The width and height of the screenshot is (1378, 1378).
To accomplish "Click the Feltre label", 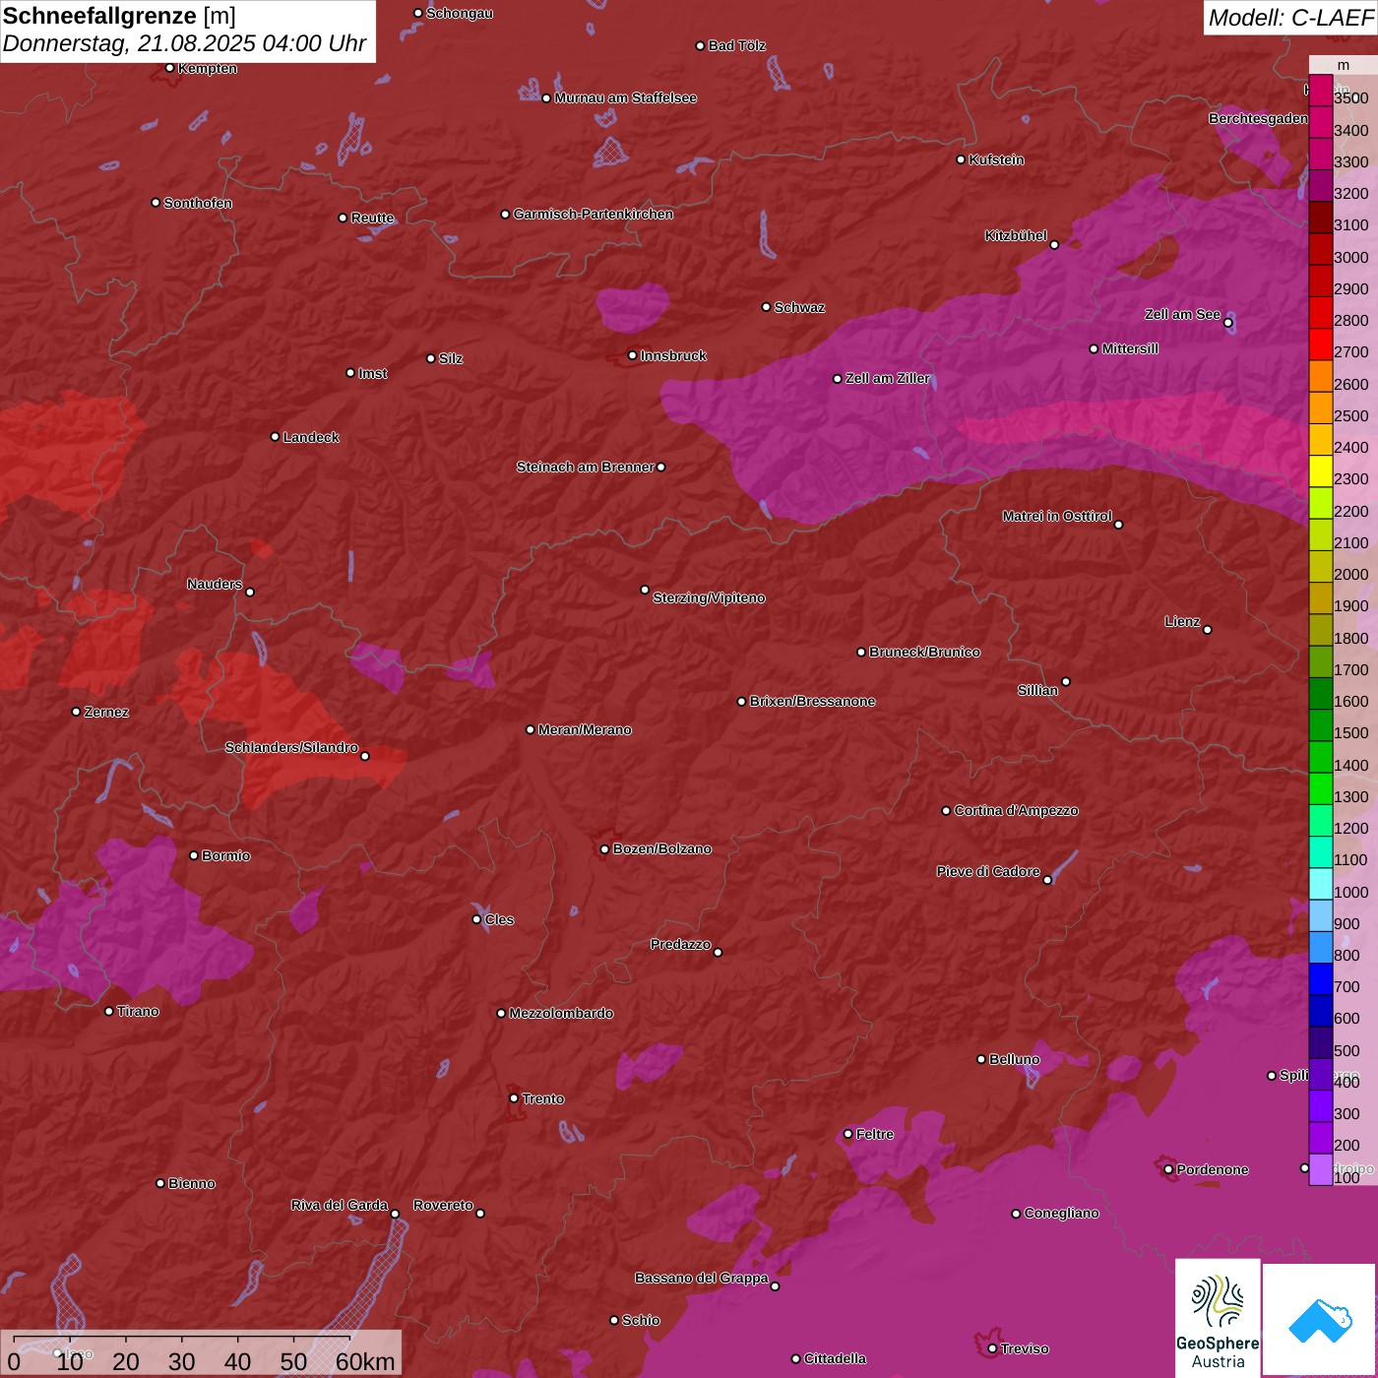I will pos(874,1134).
